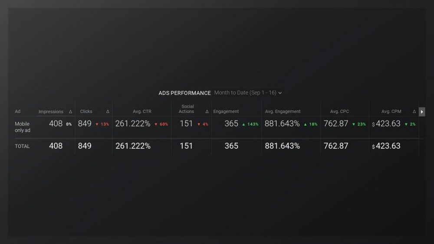Click the delta icon beside Social Actions

coord(207,112)
